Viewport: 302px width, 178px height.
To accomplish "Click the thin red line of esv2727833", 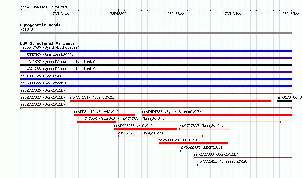I will tap(243, 158).
